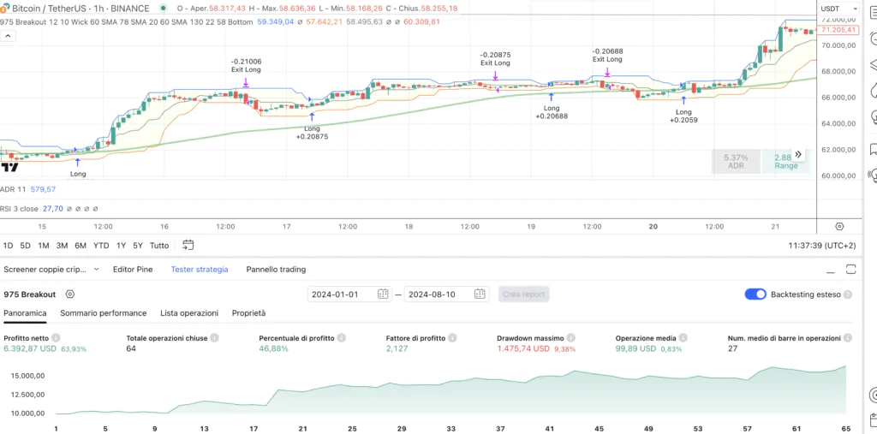Click the Exit Long -0.21006 label
Image resolution: width=877 pixels, height=434 pixels.
click(246, 66)
